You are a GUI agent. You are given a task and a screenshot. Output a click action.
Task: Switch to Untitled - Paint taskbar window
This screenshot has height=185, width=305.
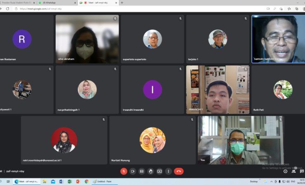point(104,182)
